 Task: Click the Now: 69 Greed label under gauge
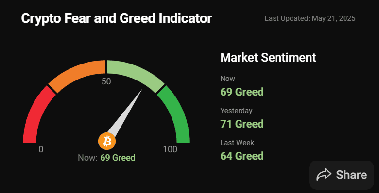(106, 158)
